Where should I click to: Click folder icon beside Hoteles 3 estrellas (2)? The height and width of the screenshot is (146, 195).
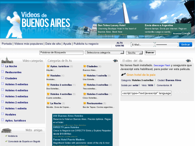[x=85, y=85]
